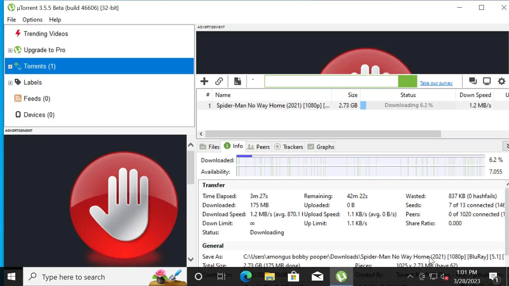Select Devices (0) in the sidebar
The image size is (509, 286).
click(39, 115)
